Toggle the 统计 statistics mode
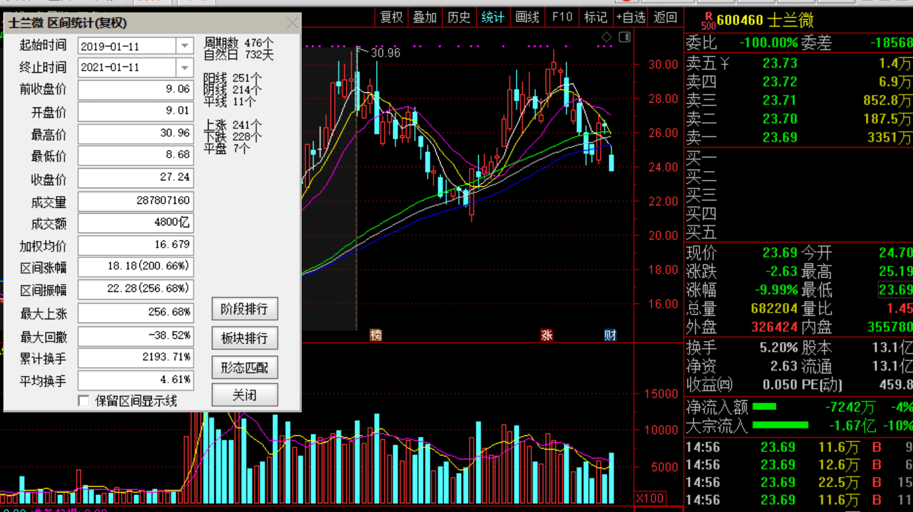 (493, 18)
